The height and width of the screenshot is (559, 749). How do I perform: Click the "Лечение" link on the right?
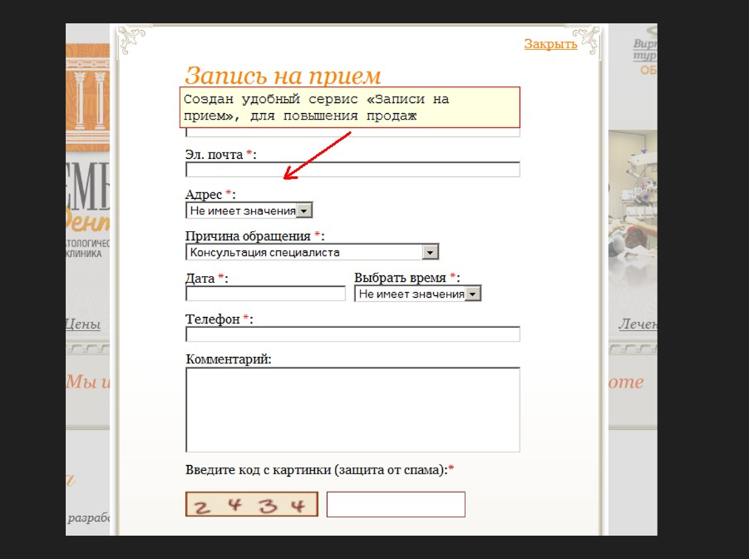pyautogui.click(x=637, y=324)
